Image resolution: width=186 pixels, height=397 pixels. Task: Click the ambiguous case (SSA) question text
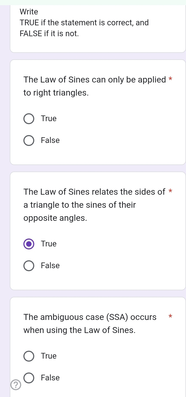coord(90,323)
